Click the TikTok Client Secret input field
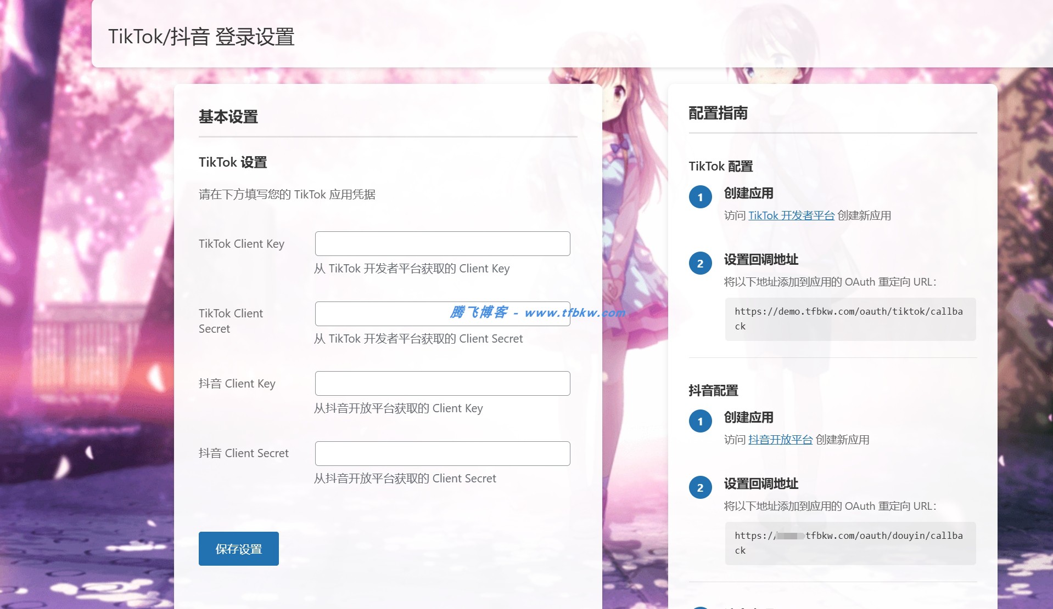This screenshot has height=609, width=1053. pos(442,313)
